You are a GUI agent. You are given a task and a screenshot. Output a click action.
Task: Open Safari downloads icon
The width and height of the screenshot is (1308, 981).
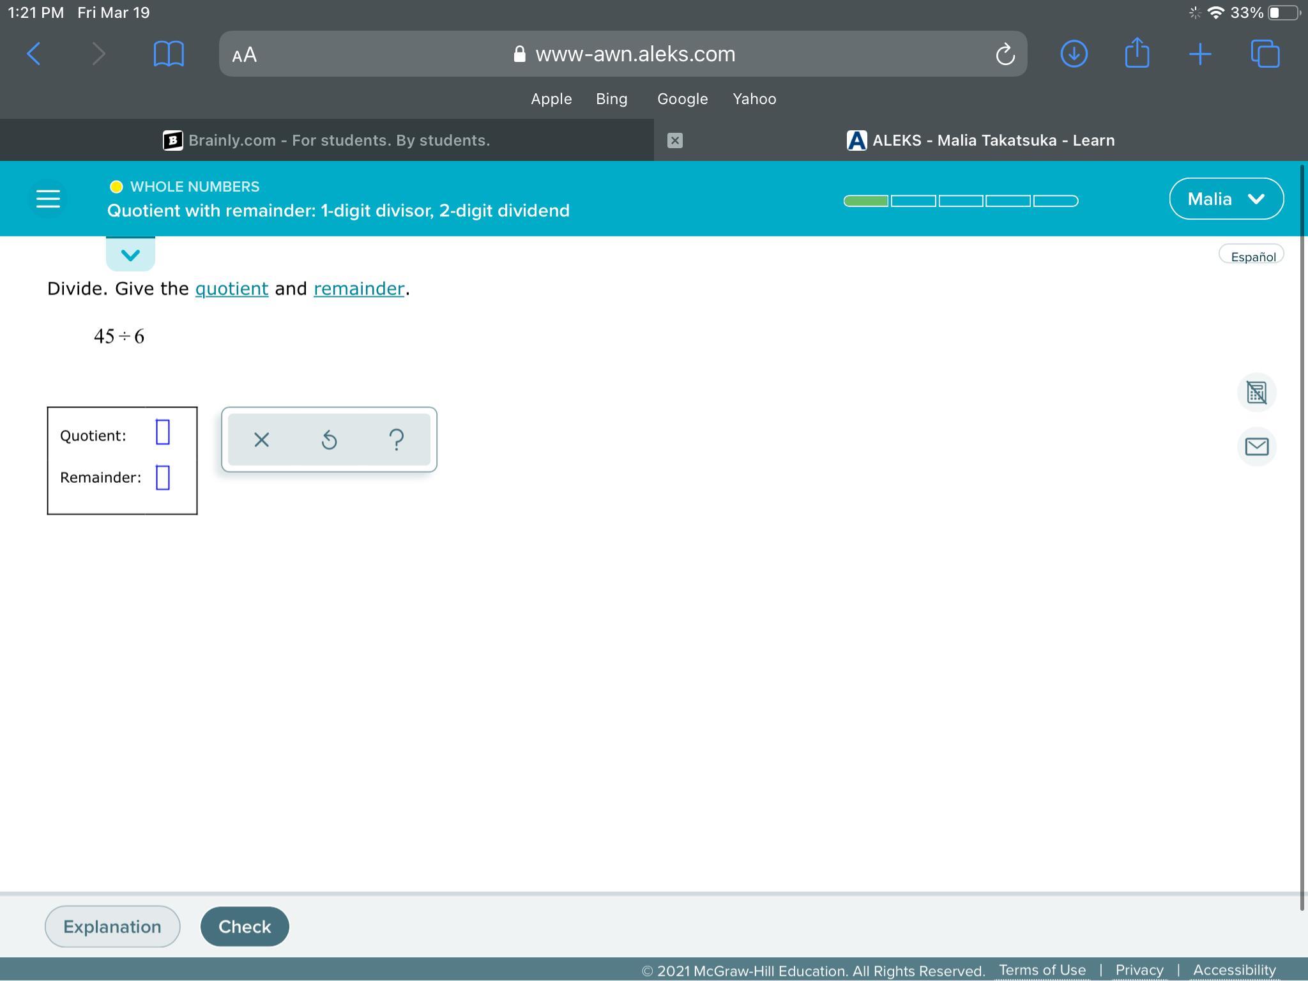[x=1074, y=54]
